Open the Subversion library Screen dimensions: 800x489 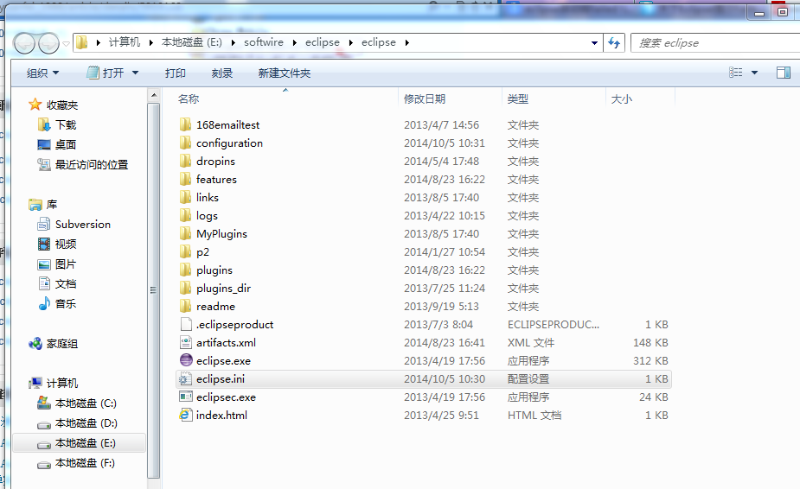83,225
